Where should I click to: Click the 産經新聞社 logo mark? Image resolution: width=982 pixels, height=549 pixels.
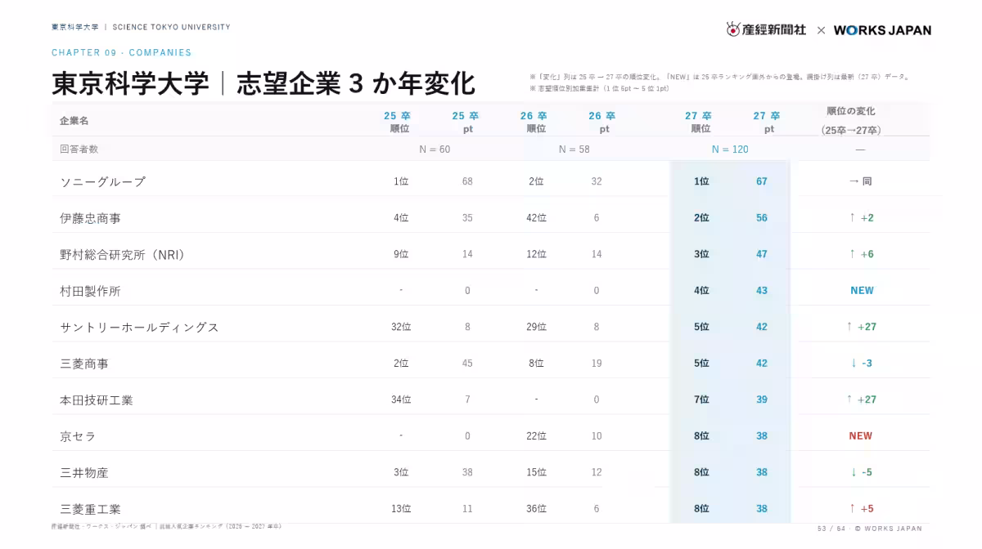(766, 29)
